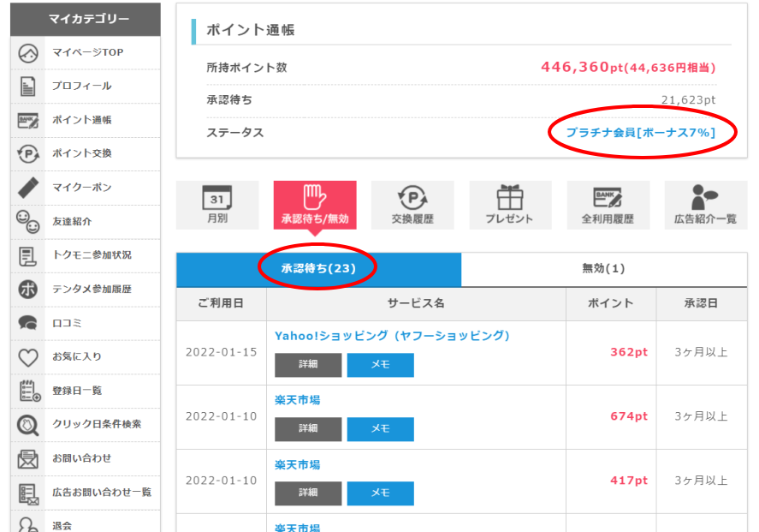
Task: Open プロフィール from the sidebar
Action: coord(82,87)
